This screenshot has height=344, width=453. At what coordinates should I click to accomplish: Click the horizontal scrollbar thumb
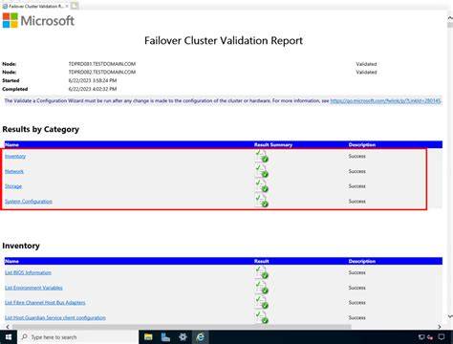[x=182, y=327]
